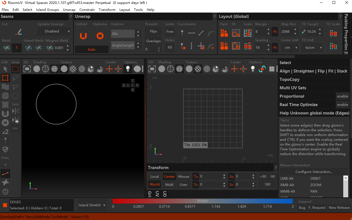This screenshot has height=220, width=352.
Task: Select the rectangle area selection icon
Action: point(15,69)
